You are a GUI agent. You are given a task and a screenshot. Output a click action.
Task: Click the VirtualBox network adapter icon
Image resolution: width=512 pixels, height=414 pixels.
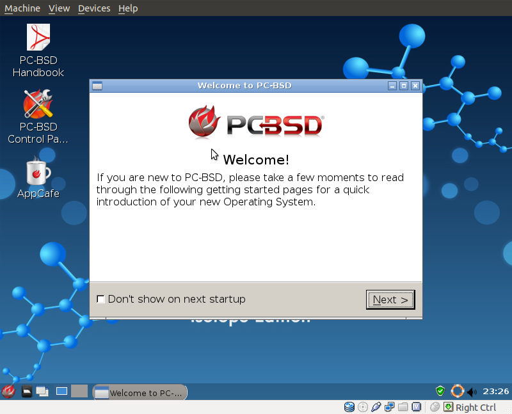(x=389, y=407)
